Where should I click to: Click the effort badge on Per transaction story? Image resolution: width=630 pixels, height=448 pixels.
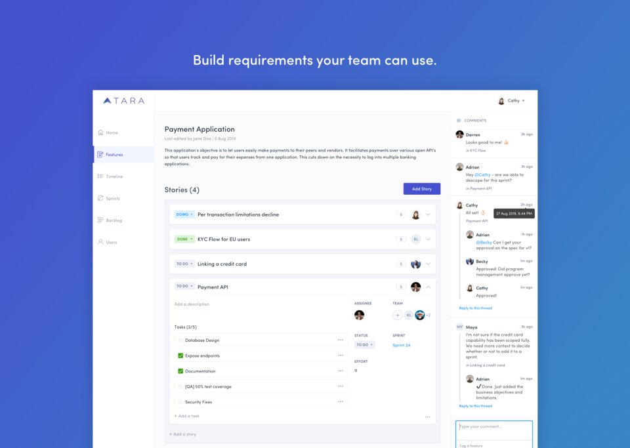401,214
